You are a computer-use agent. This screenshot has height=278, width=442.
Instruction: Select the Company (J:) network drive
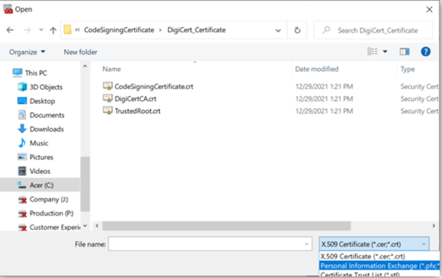tap(49, 199)
